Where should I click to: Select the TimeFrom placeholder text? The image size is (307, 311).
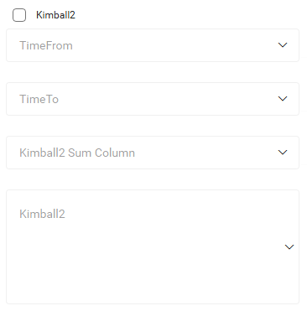tap(46, 45)
